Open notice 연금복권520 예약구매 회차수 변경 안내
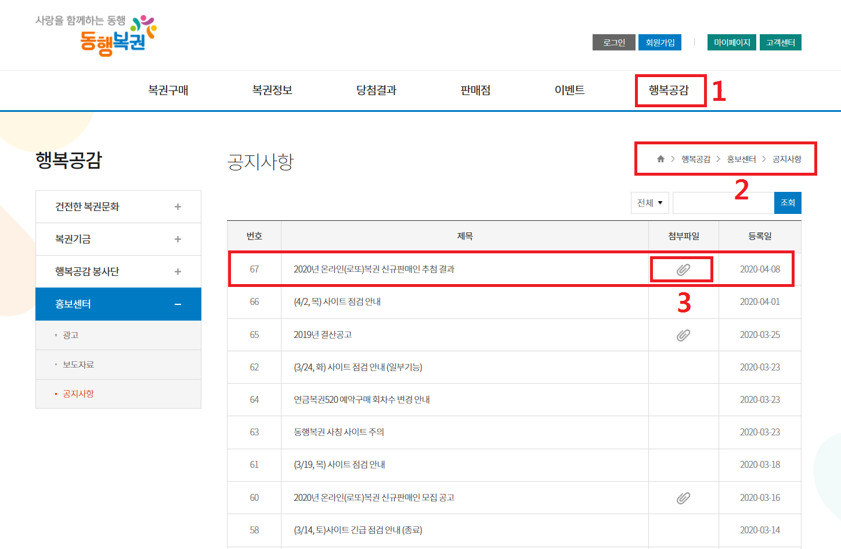841x549 pixels. click(362, 399)
